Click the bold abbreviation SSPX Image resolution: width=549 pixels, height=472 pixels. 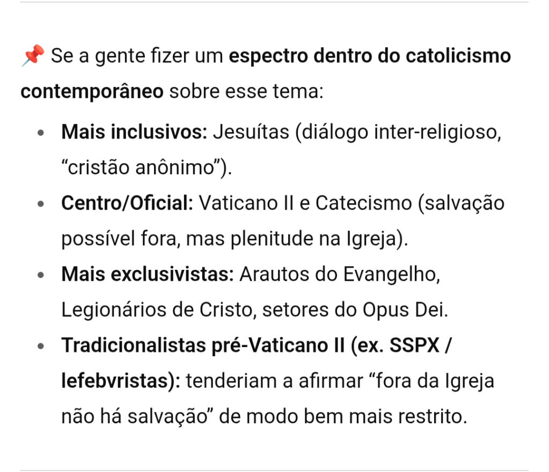(409, 345)
